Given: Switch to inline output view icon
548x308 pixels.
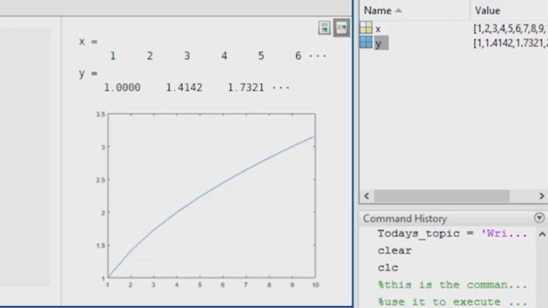Looking at the screenshot, I should pyautogui.click(x=341, y=28).
